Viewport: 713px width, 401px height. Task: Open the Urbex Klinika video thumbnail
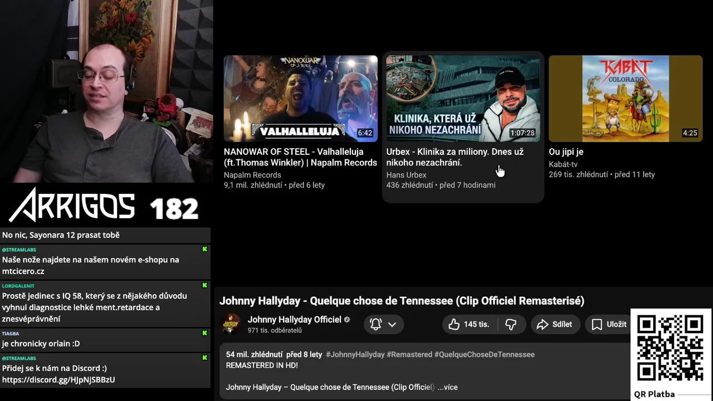(x=463, y=99)
